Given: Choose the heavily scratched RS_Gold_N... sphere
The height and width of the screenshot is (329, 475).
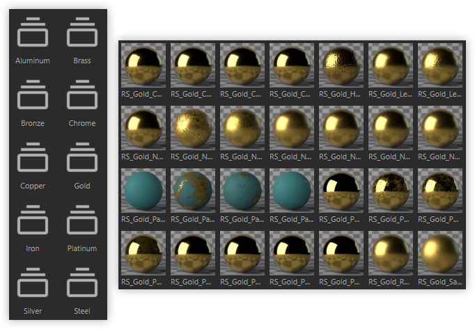Looking at the screenshot, I should (193, 128).
